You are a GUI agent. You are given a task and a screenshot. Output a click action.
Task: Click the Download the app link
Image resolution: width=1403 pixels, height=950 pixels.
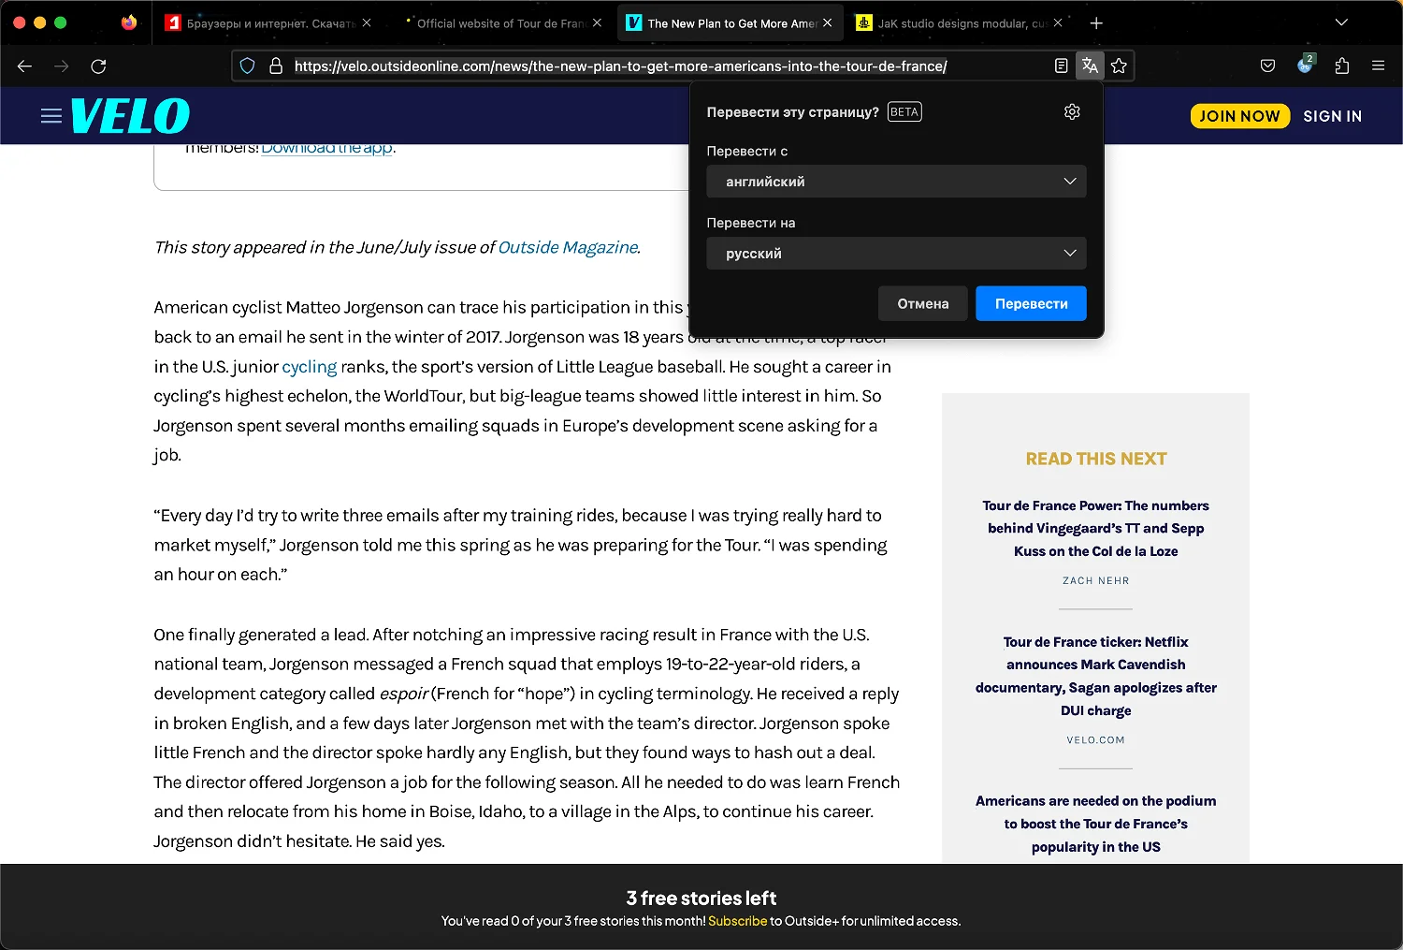(x=326, y=148)
